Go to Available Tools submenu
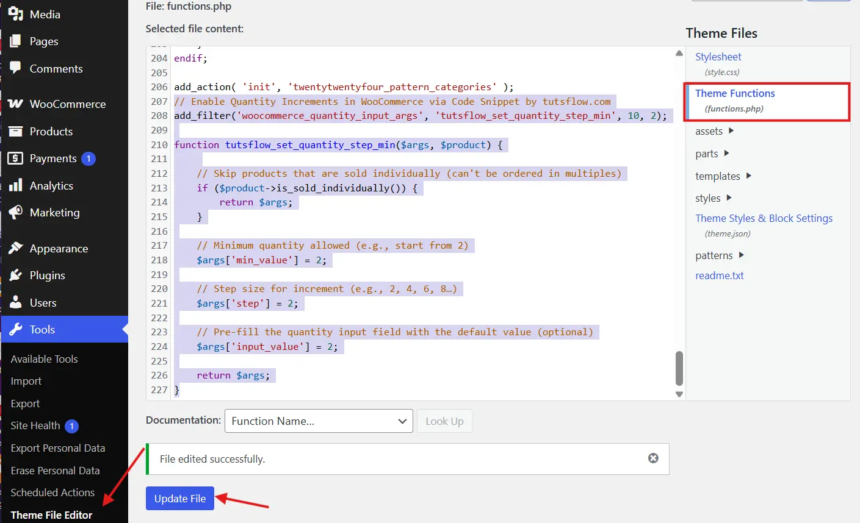This screenshot has width=860, height=523. (44, 359)
